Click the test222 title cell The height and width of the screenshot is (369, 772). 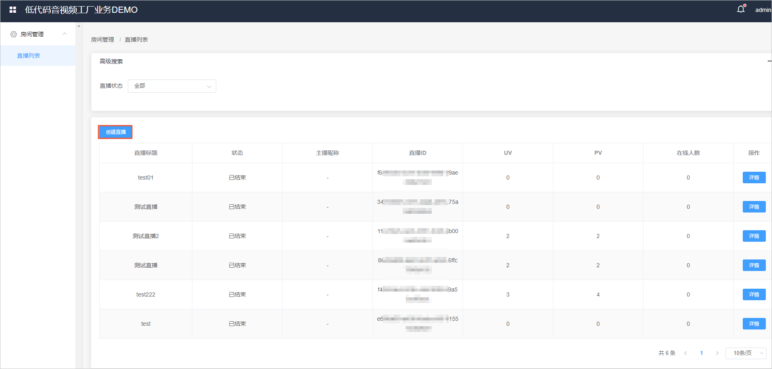tap(146, 294)
